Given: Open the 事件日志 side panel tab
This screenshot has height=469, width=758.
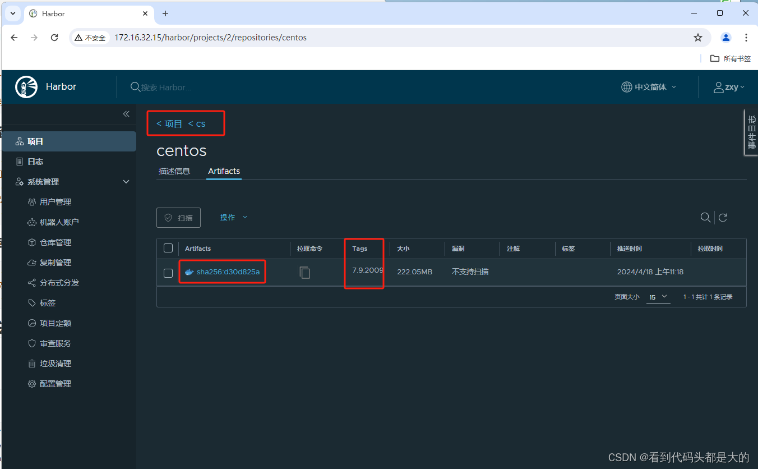Looking at the screenshot, I should tap(751, 132).
